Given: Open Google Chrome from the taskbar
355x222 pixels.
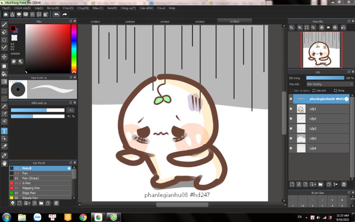Looking at the screenshot, I should tap(83, 217).
